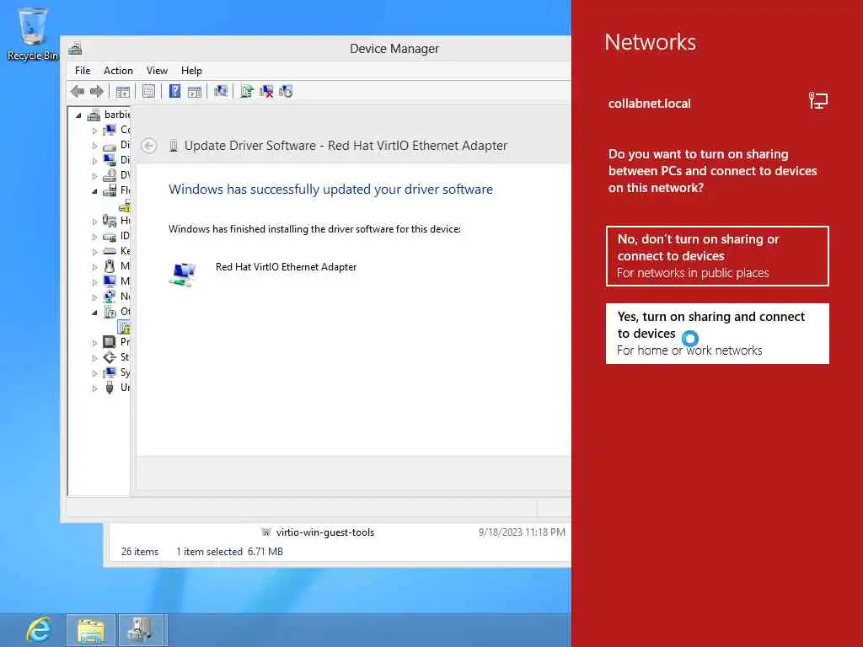Select the collabnet.local network entry
Screen dimensions: 863x647
point(717,103)
